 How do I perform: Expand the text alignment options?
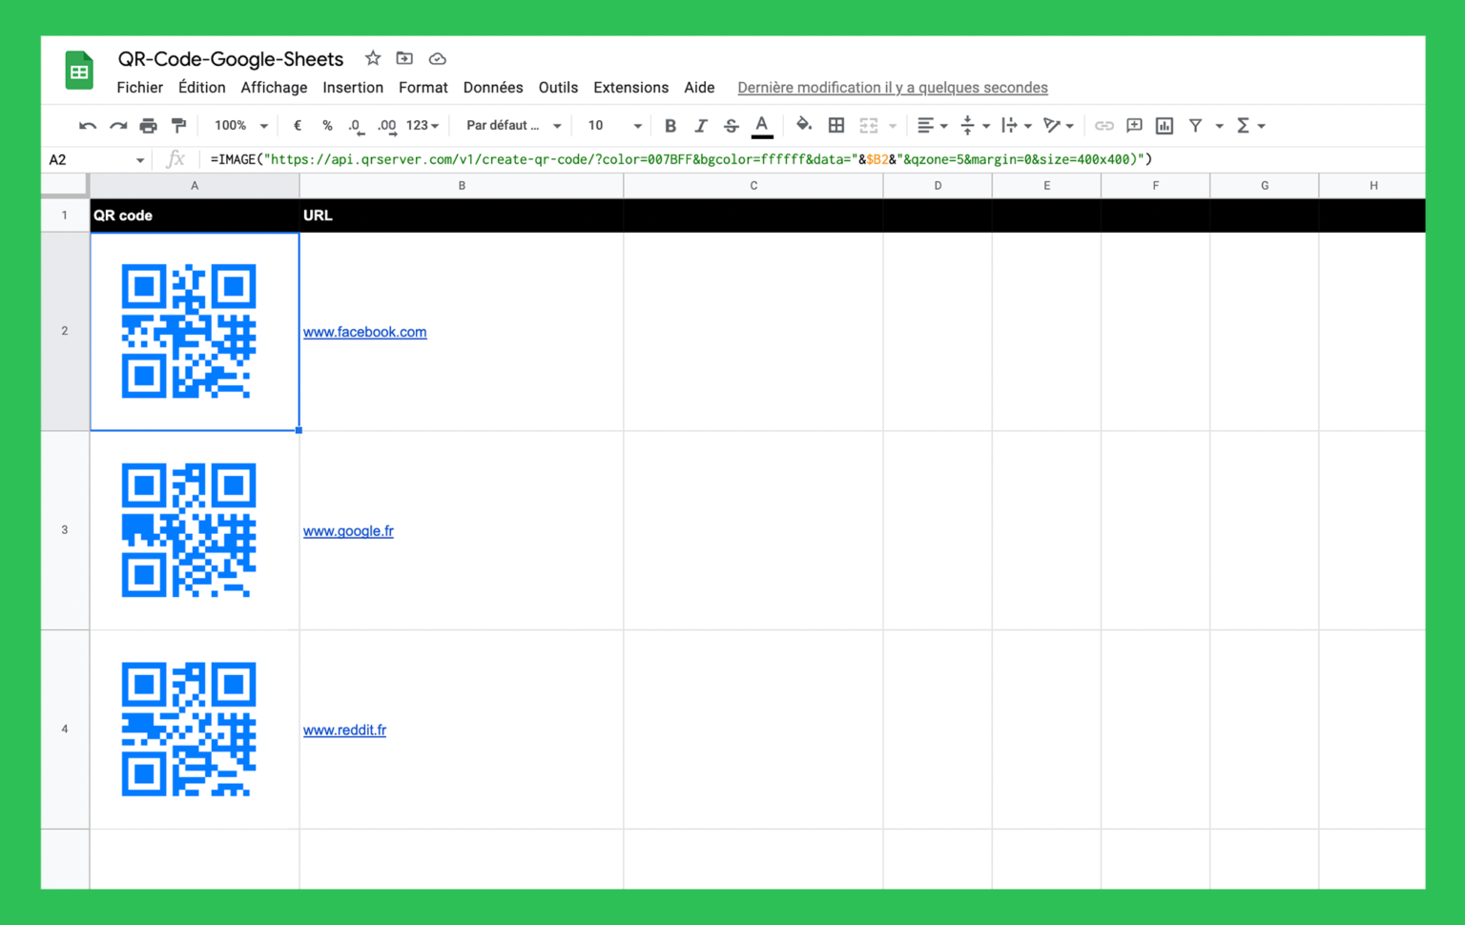(944, 125)
